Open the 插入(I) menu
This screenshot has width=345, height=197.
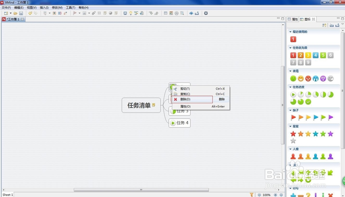44,8
